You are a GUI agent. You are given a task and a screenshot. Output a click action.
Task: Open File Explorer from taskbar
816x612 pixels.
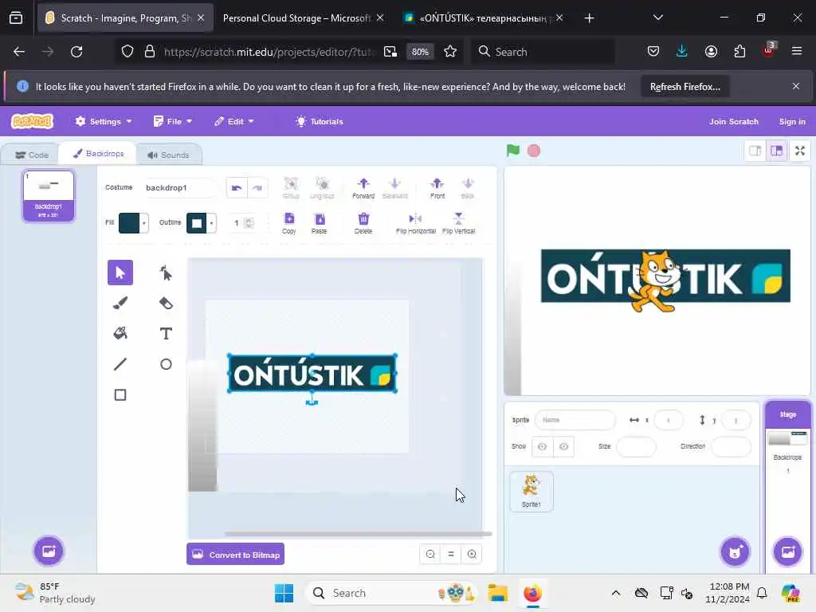[x=497, y=593]
